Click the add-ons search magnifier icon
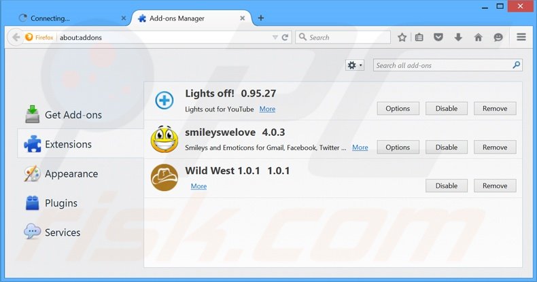The height and width of the screenshot is (282, 537). [516, 65]
